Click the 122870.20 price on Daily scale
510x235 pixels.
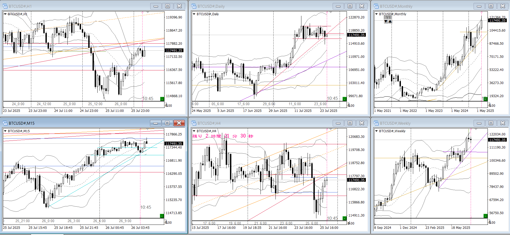[356, 17]
